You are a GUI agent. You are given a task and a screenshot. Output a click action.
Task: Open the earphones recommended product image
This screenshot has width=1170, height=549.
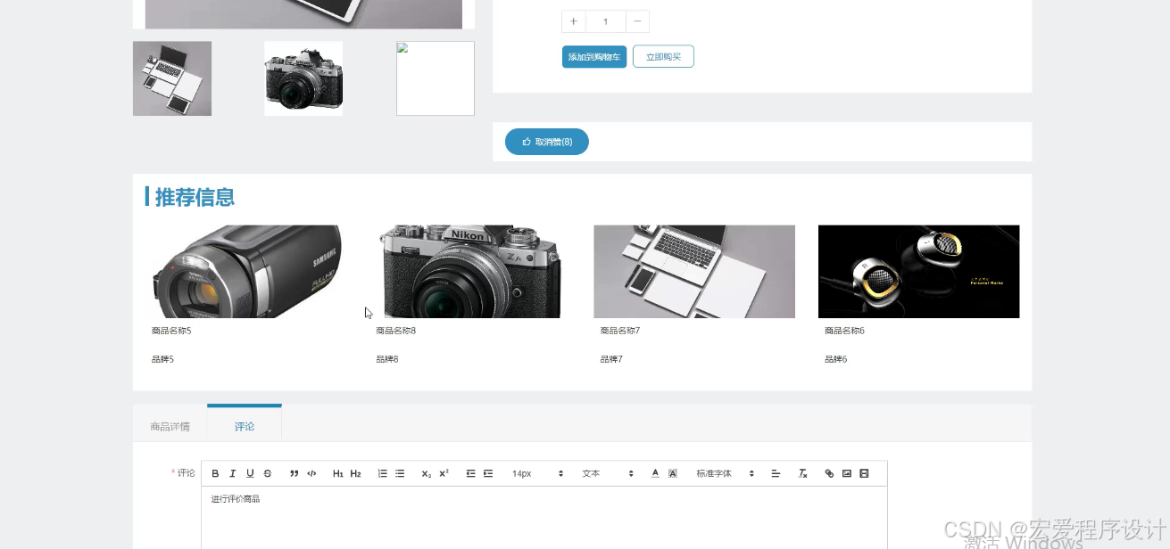click(918, 272)
